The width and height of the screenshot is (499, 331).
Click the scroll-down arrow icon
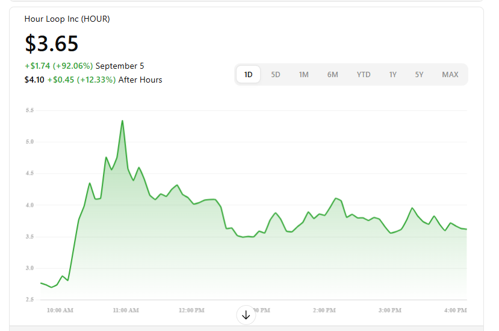[246, 315]
